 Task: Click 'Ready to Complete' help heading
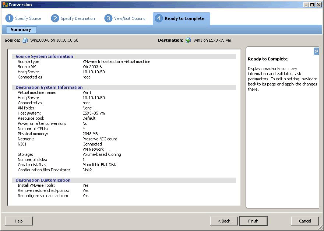[x=268, y=59]
